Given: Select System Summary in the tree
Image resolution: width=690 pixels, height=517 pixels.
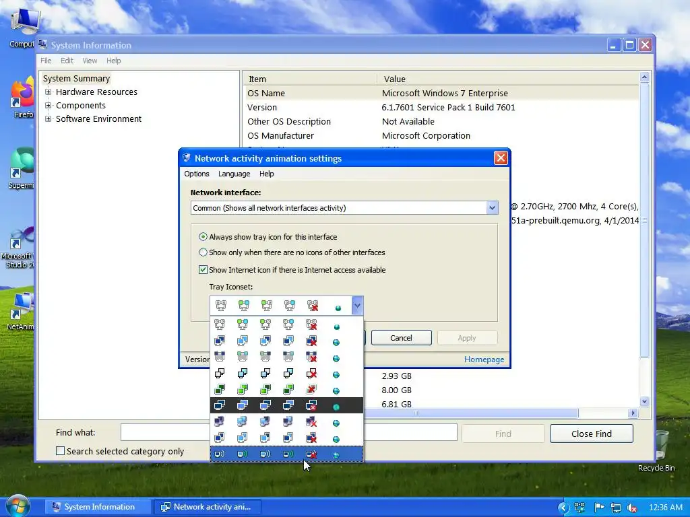Looking at the screenshot, I should (77, 78).
